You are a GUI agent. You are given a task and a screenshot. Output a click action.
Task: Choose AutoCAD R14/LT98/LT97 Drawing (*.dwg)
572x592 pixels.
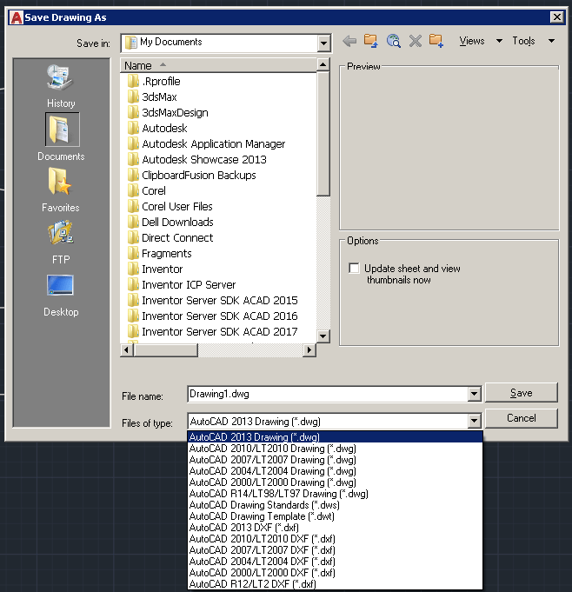click(x=335, y=494)
